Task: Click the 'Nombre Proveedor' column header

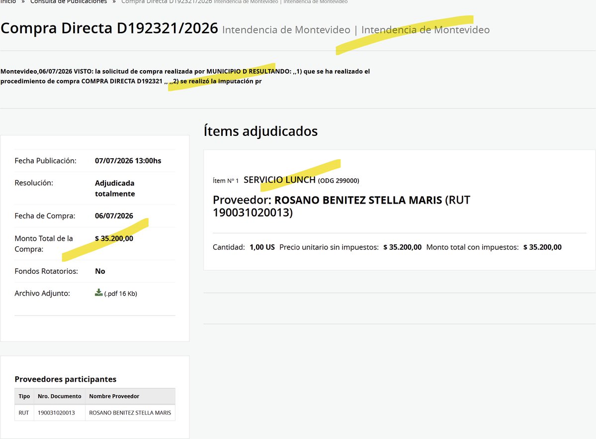Action: (130, 396)
